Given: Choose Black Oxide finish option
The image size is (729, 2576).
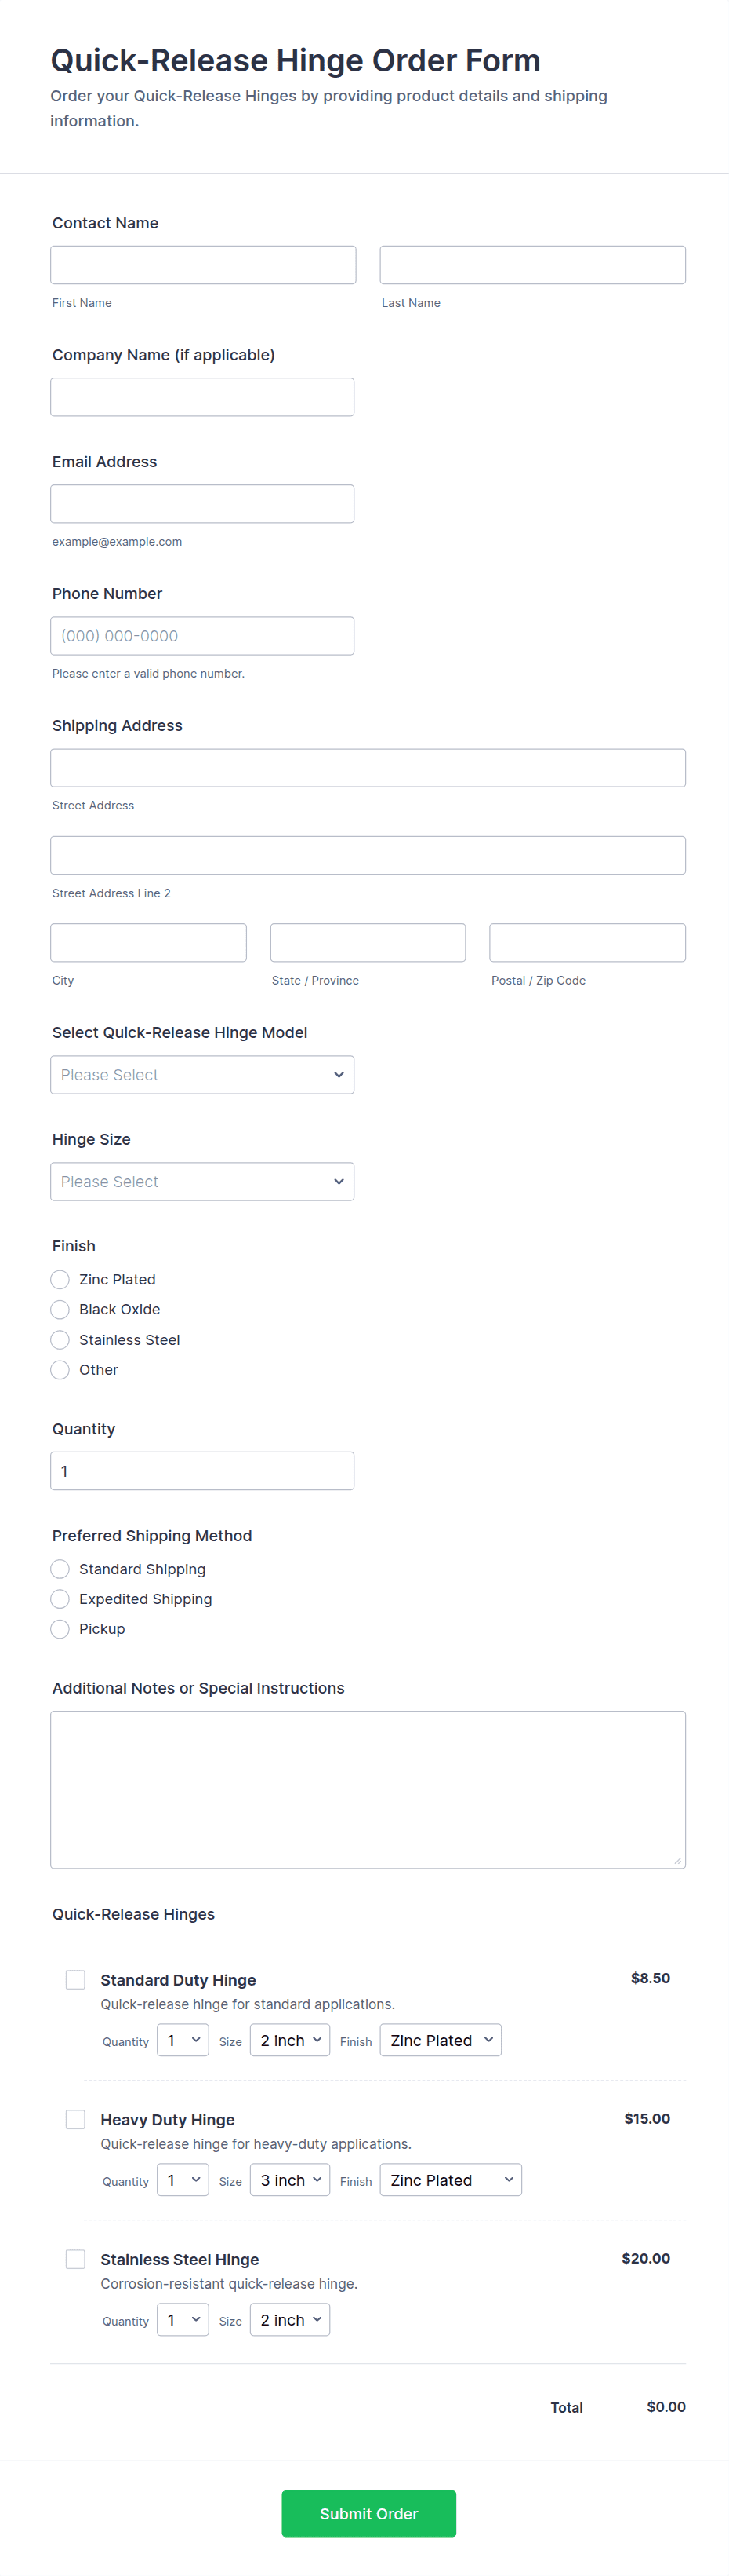Looking at the screenshot, I should pyautogui.click(x=60, y=1309).
